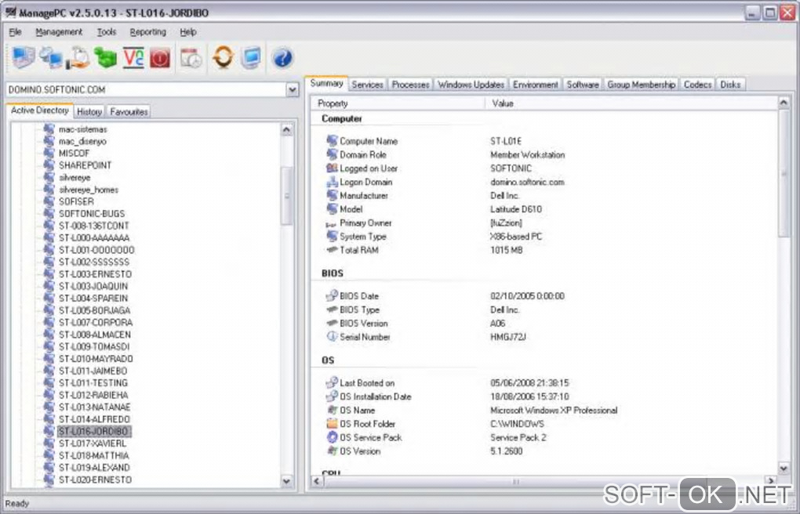The height and width of the screenshot is (514, 800).
Task: Click icon beside Serial Number
Action: [x=332, y=337]
